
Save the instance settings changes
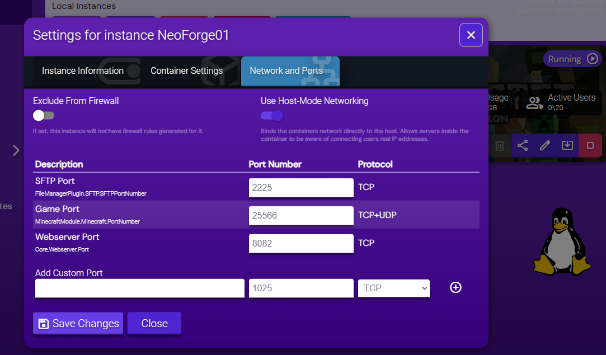[x=78, y=323]
